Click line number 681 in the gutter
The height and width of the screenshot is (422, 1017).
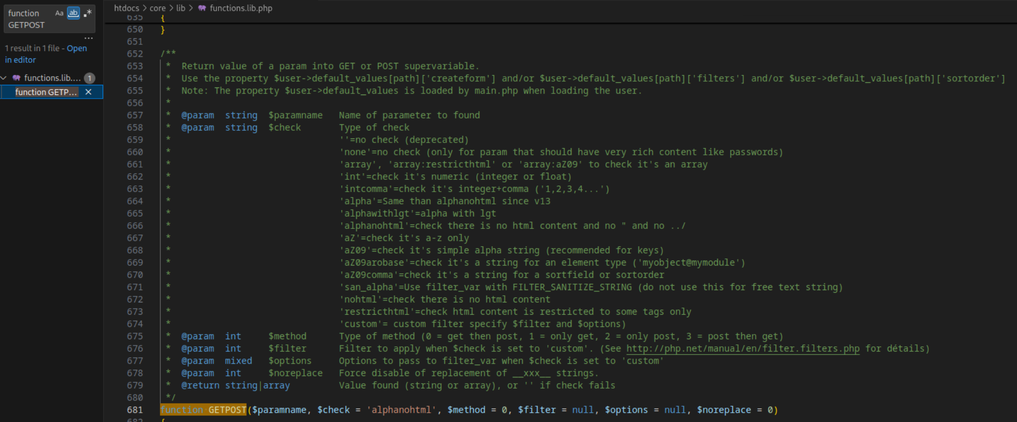tap(135, 410)
